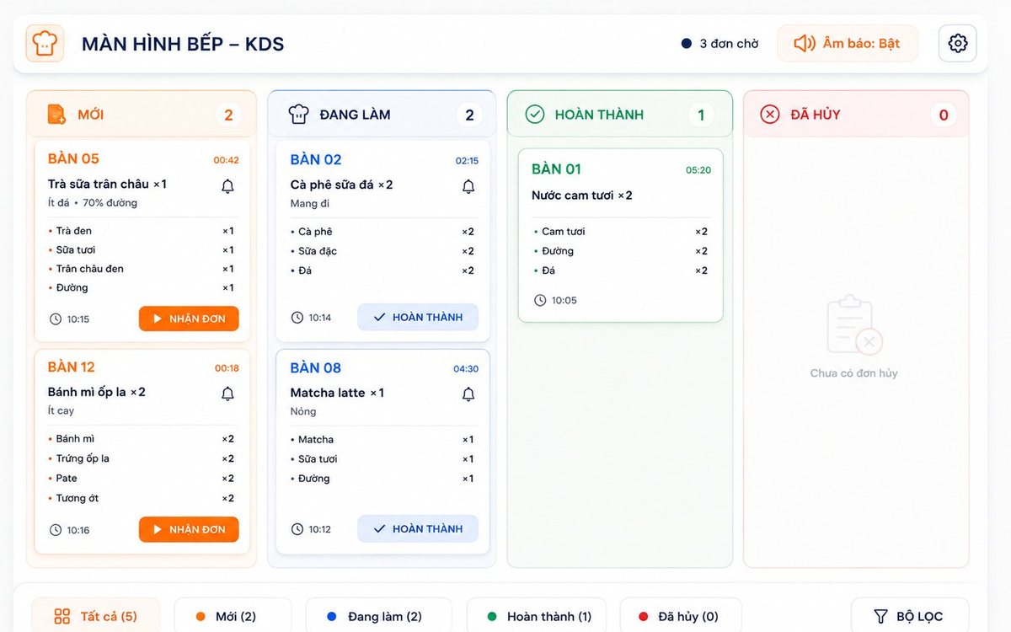Select the Đang làm (2) filter tab
Viewport: 1011px width, 632px height.
378,616
